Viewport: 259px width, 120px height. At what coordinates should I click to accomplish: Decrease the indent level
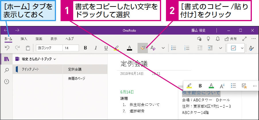[200, 48]
